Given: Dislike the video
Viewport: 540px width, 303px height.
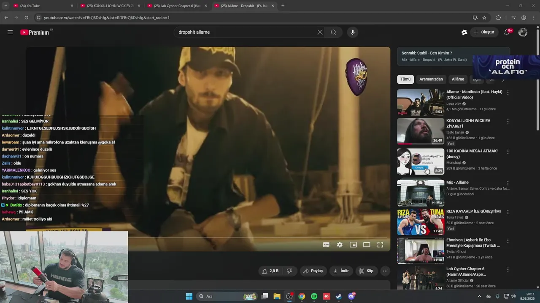Looking at the screenshot, I should click(x=289, y=271).
